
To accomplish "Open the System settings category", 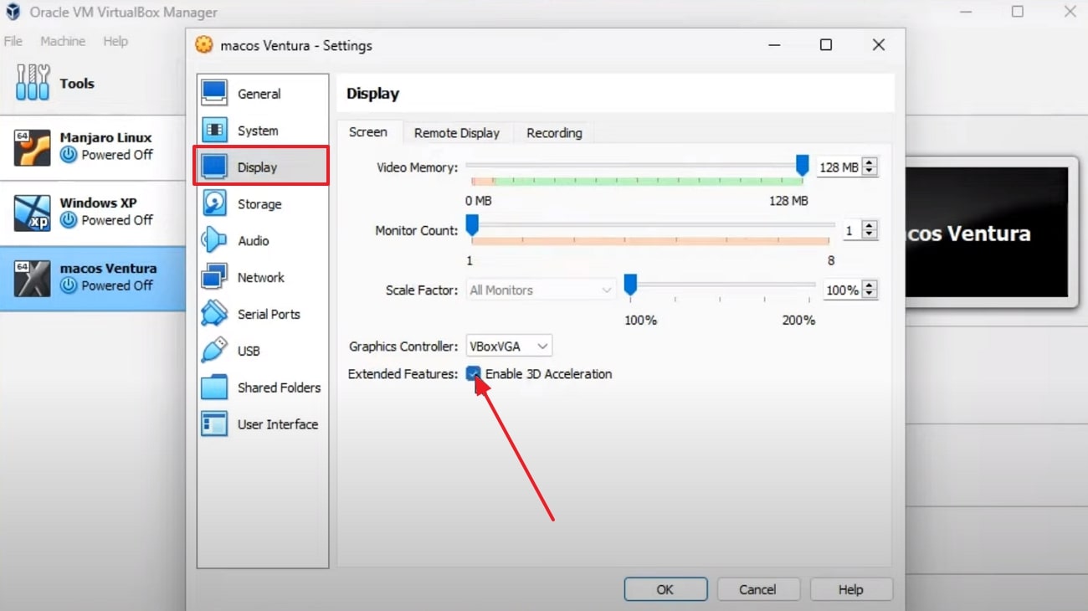I will pyautogui.click(x=262, y=131).
